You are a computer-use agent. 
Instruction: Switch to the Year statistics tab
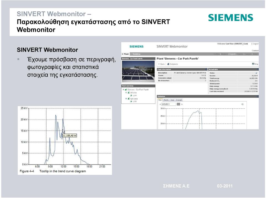[x=172, y=100]
